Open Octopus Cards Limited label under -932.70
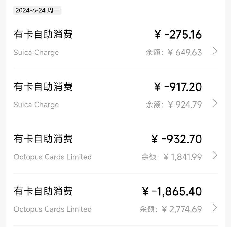 (x=53, y=157)
